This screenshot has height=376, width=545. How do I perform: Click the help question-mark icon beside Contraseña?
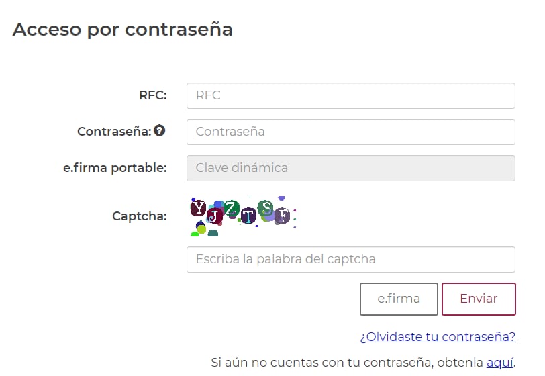[159, 131]
